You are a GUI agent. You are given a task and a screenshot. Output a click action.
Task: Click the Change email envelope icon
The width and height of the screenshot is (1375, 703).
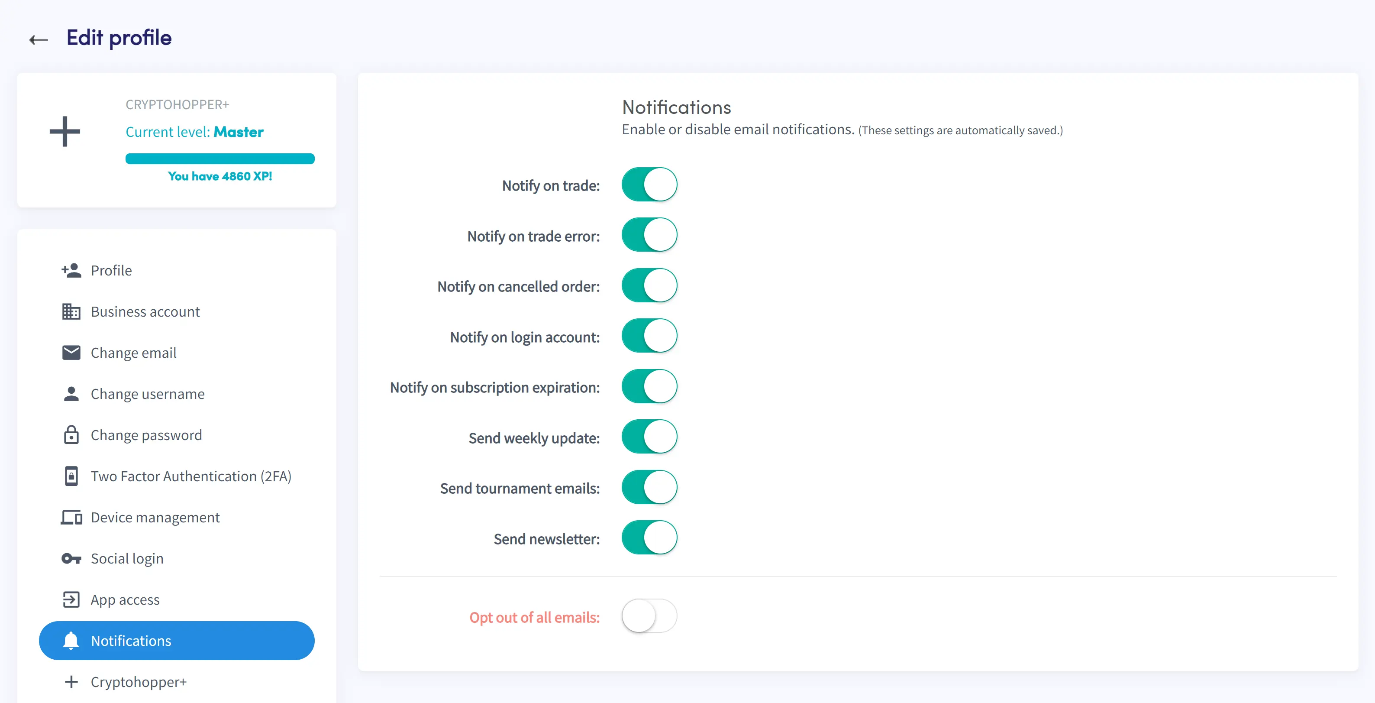click(71, 352)
